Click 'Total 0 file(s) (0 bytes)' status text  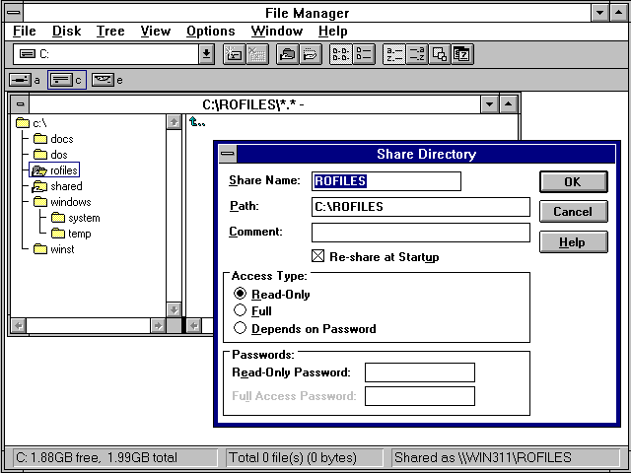tap(293, 457)
